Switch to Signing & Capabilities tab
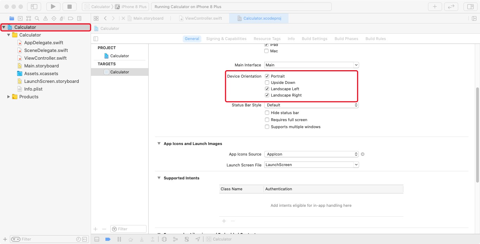The height and width of the screenshot is (244, 480). [x=226, y=39]
